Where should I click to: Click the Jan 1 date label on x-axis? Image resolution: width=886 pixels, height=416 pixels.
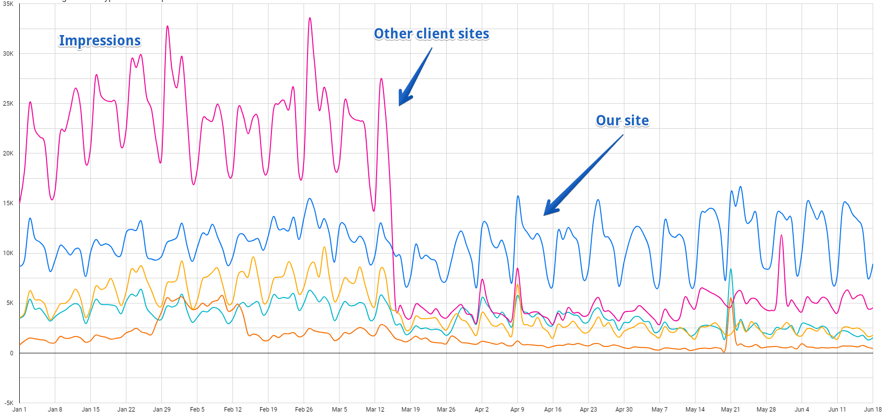coord(19,409)
